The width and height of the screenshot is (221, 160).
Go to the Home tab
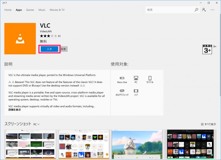[x=8, y=10]
